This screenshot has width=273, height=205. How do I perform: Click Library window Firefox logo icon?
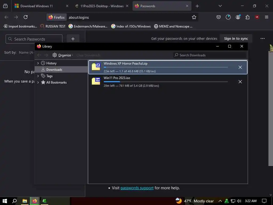(39, 46)
